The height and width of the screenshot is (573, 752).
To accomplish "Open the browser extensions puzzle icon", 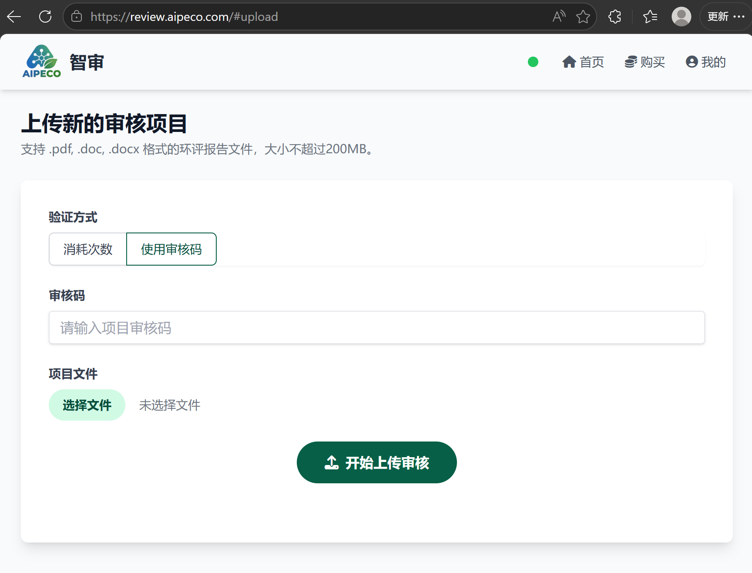I will 614,17.
